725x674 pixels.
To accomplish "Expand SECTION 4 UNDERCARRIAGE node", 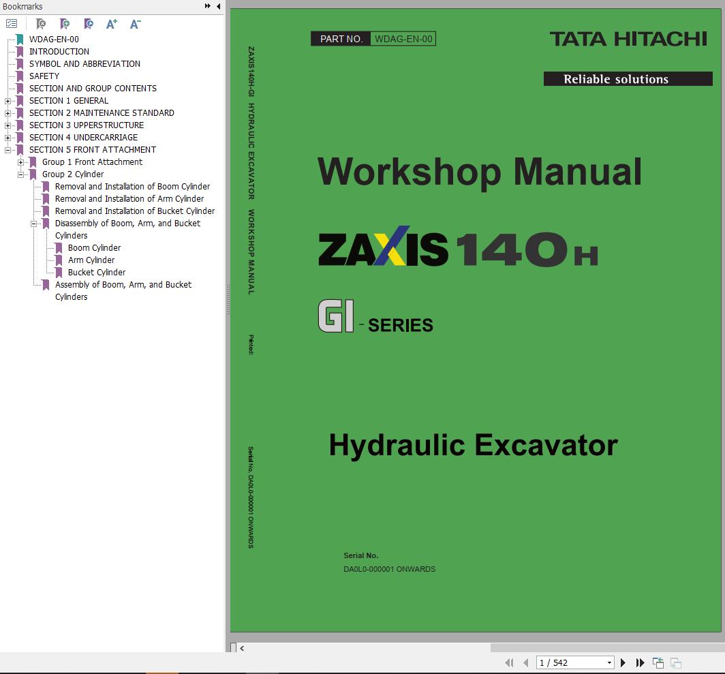I will pyautogui.click(x=7, y=138).
